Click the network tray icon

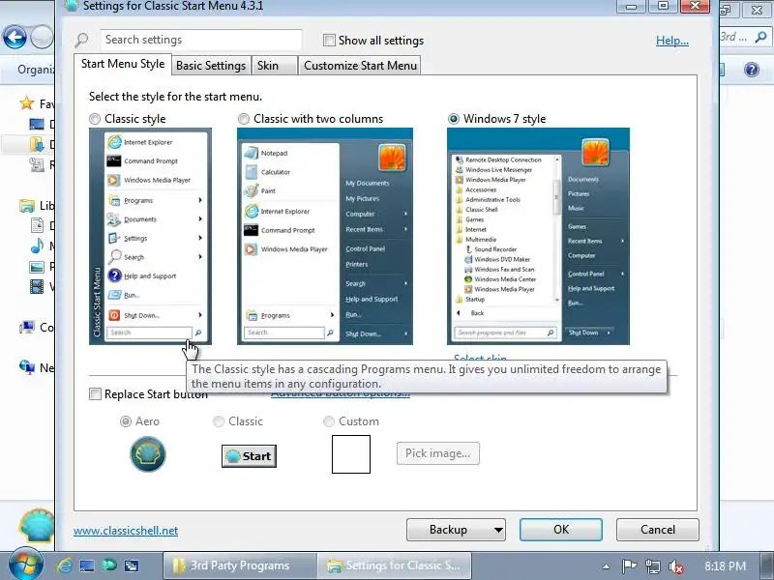click(x=652, y=566)
